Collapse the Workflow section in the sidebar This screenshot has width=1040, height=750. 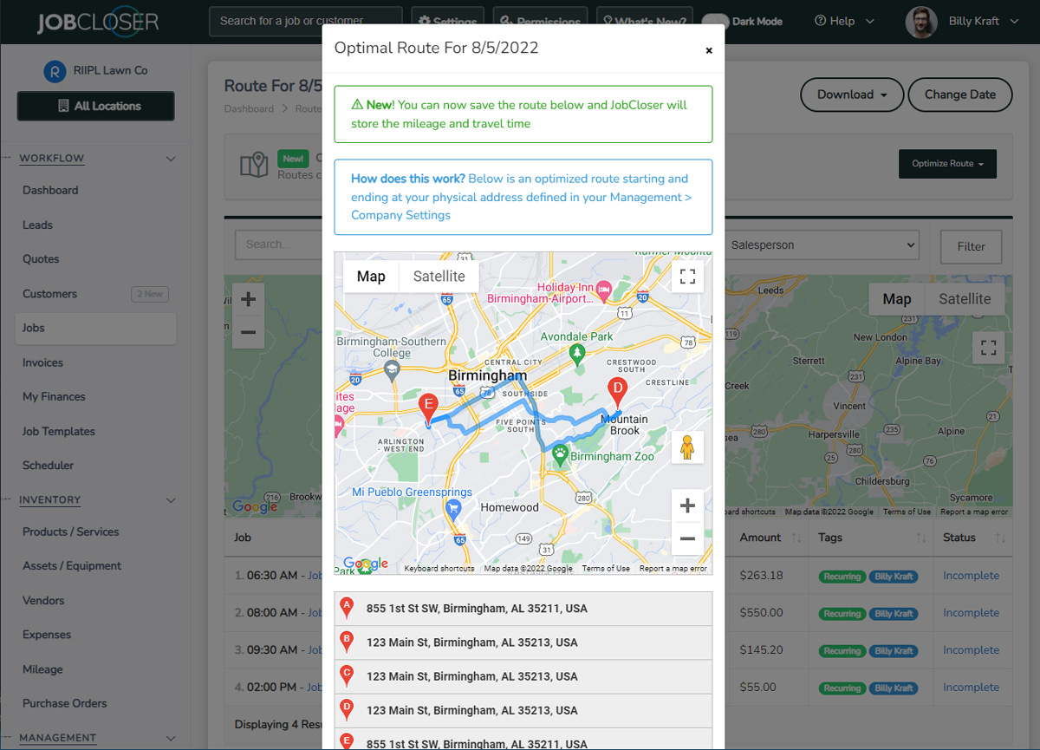(x=171, y=159)
